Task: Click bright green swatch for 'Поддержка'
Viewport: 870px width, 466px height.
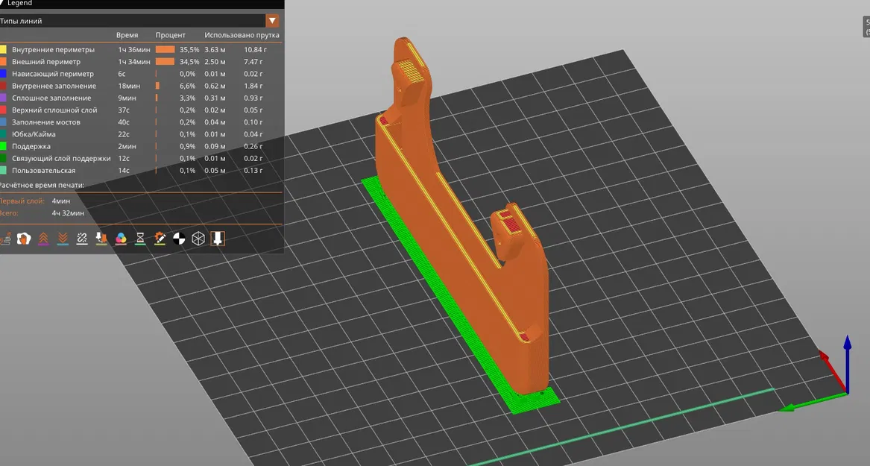Action: tap(3, 146)
